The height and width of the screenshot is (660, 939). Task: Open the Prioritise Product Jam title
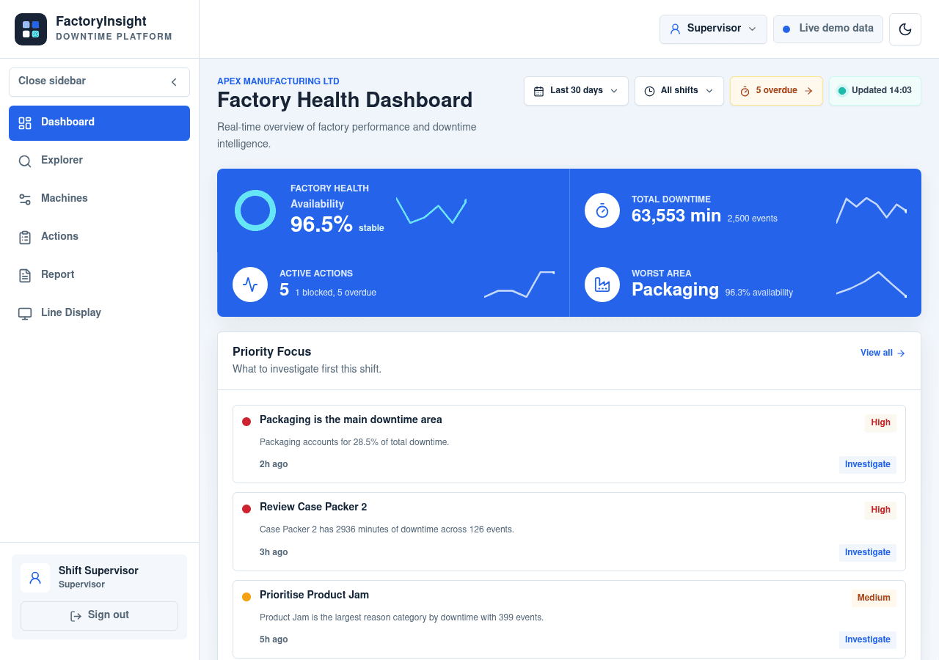pos(314,595)
